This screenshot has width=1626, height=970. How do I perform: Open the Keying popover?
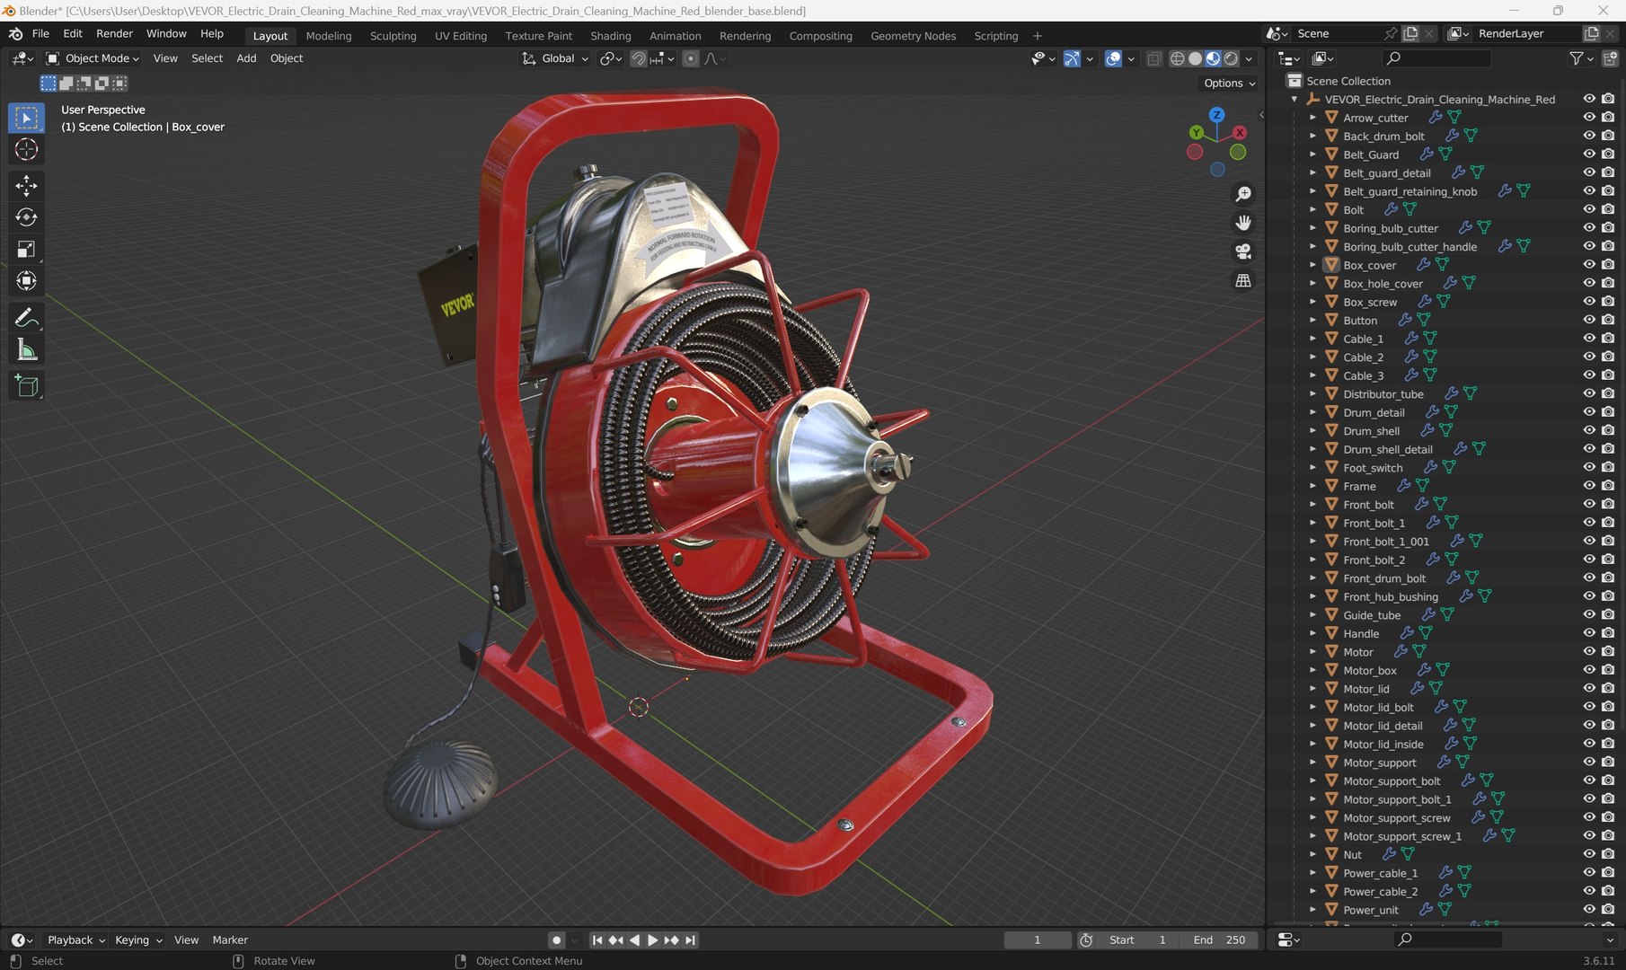(x=138, y=940)
